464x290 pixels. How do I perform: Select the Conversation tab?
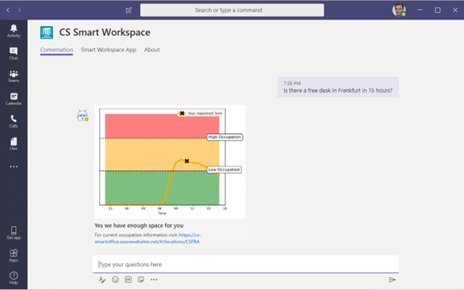tap(56, 50)
